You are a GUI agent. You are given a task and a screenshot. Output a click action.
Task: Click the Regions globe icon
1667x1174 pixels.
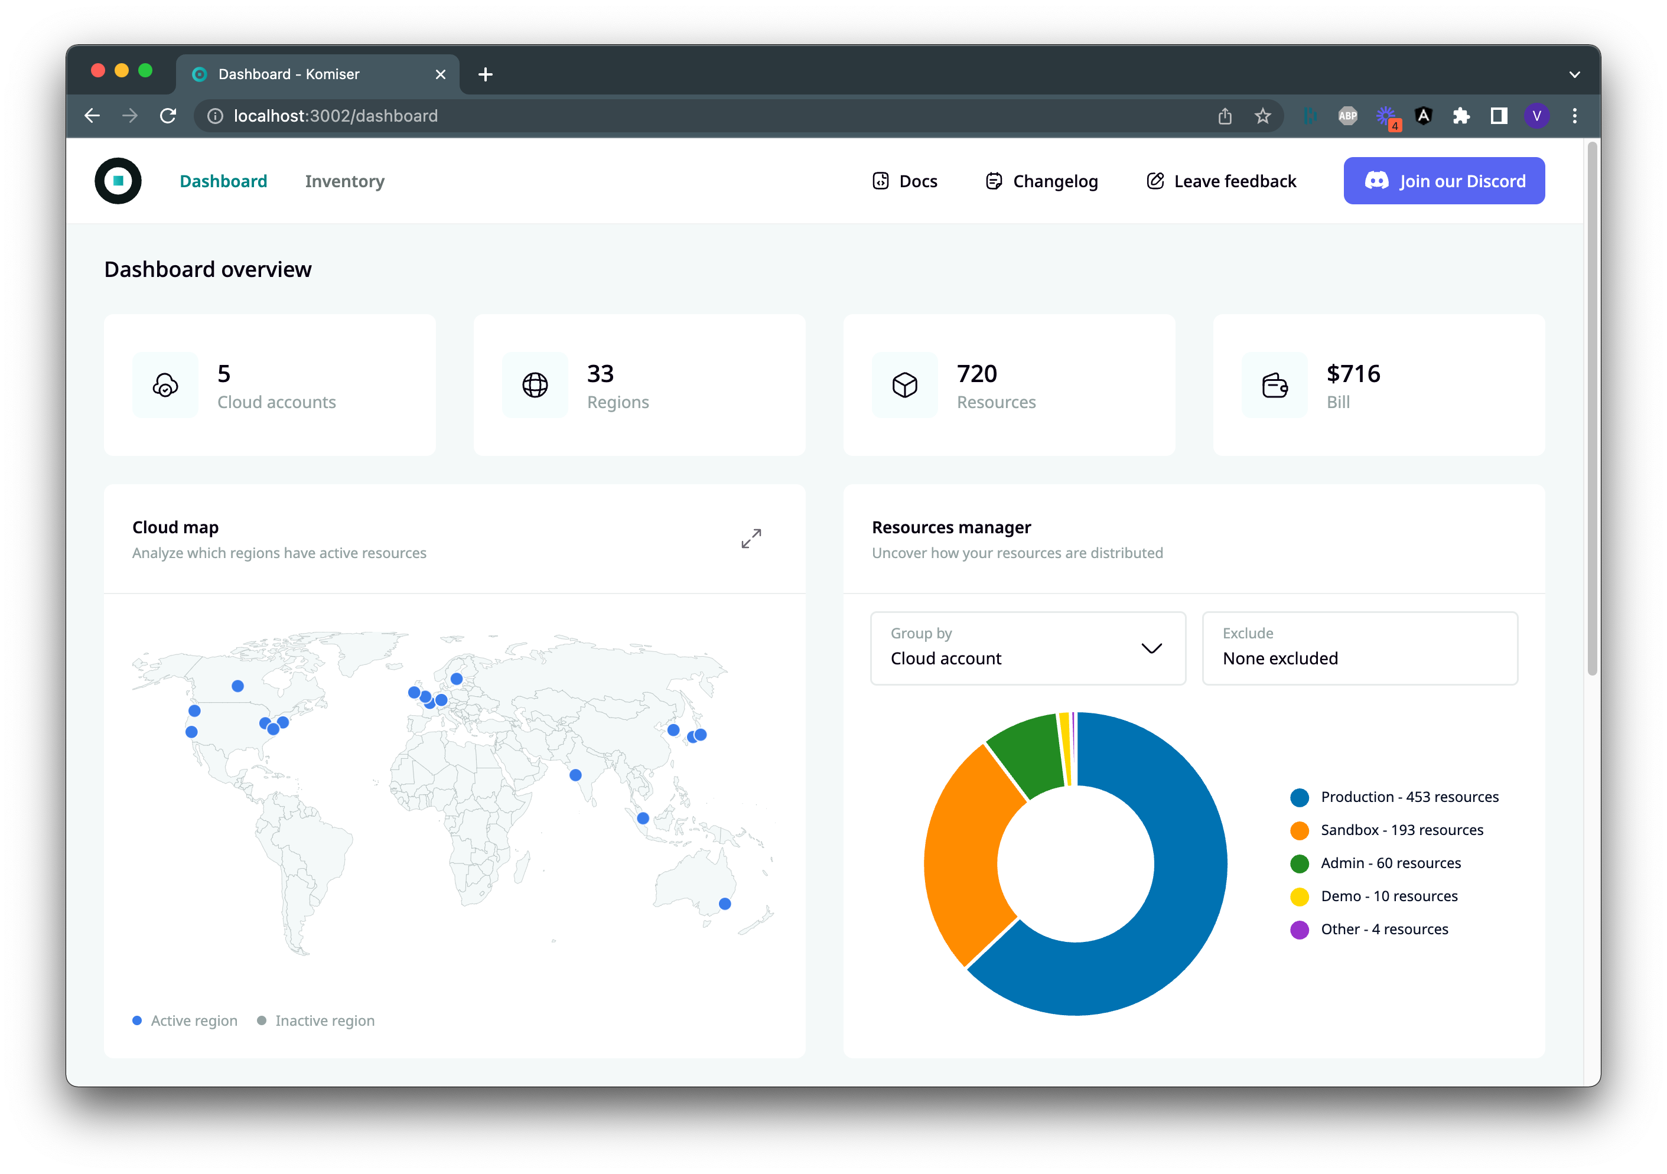pyautogui.click(x=535, y=385)
